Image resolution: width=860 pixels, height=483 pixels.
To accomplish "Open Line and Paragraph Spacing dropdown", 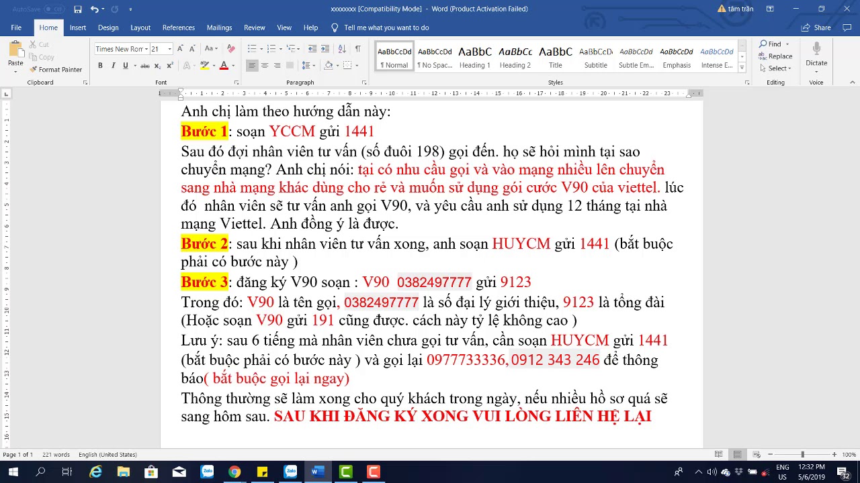I will (308, 66).
